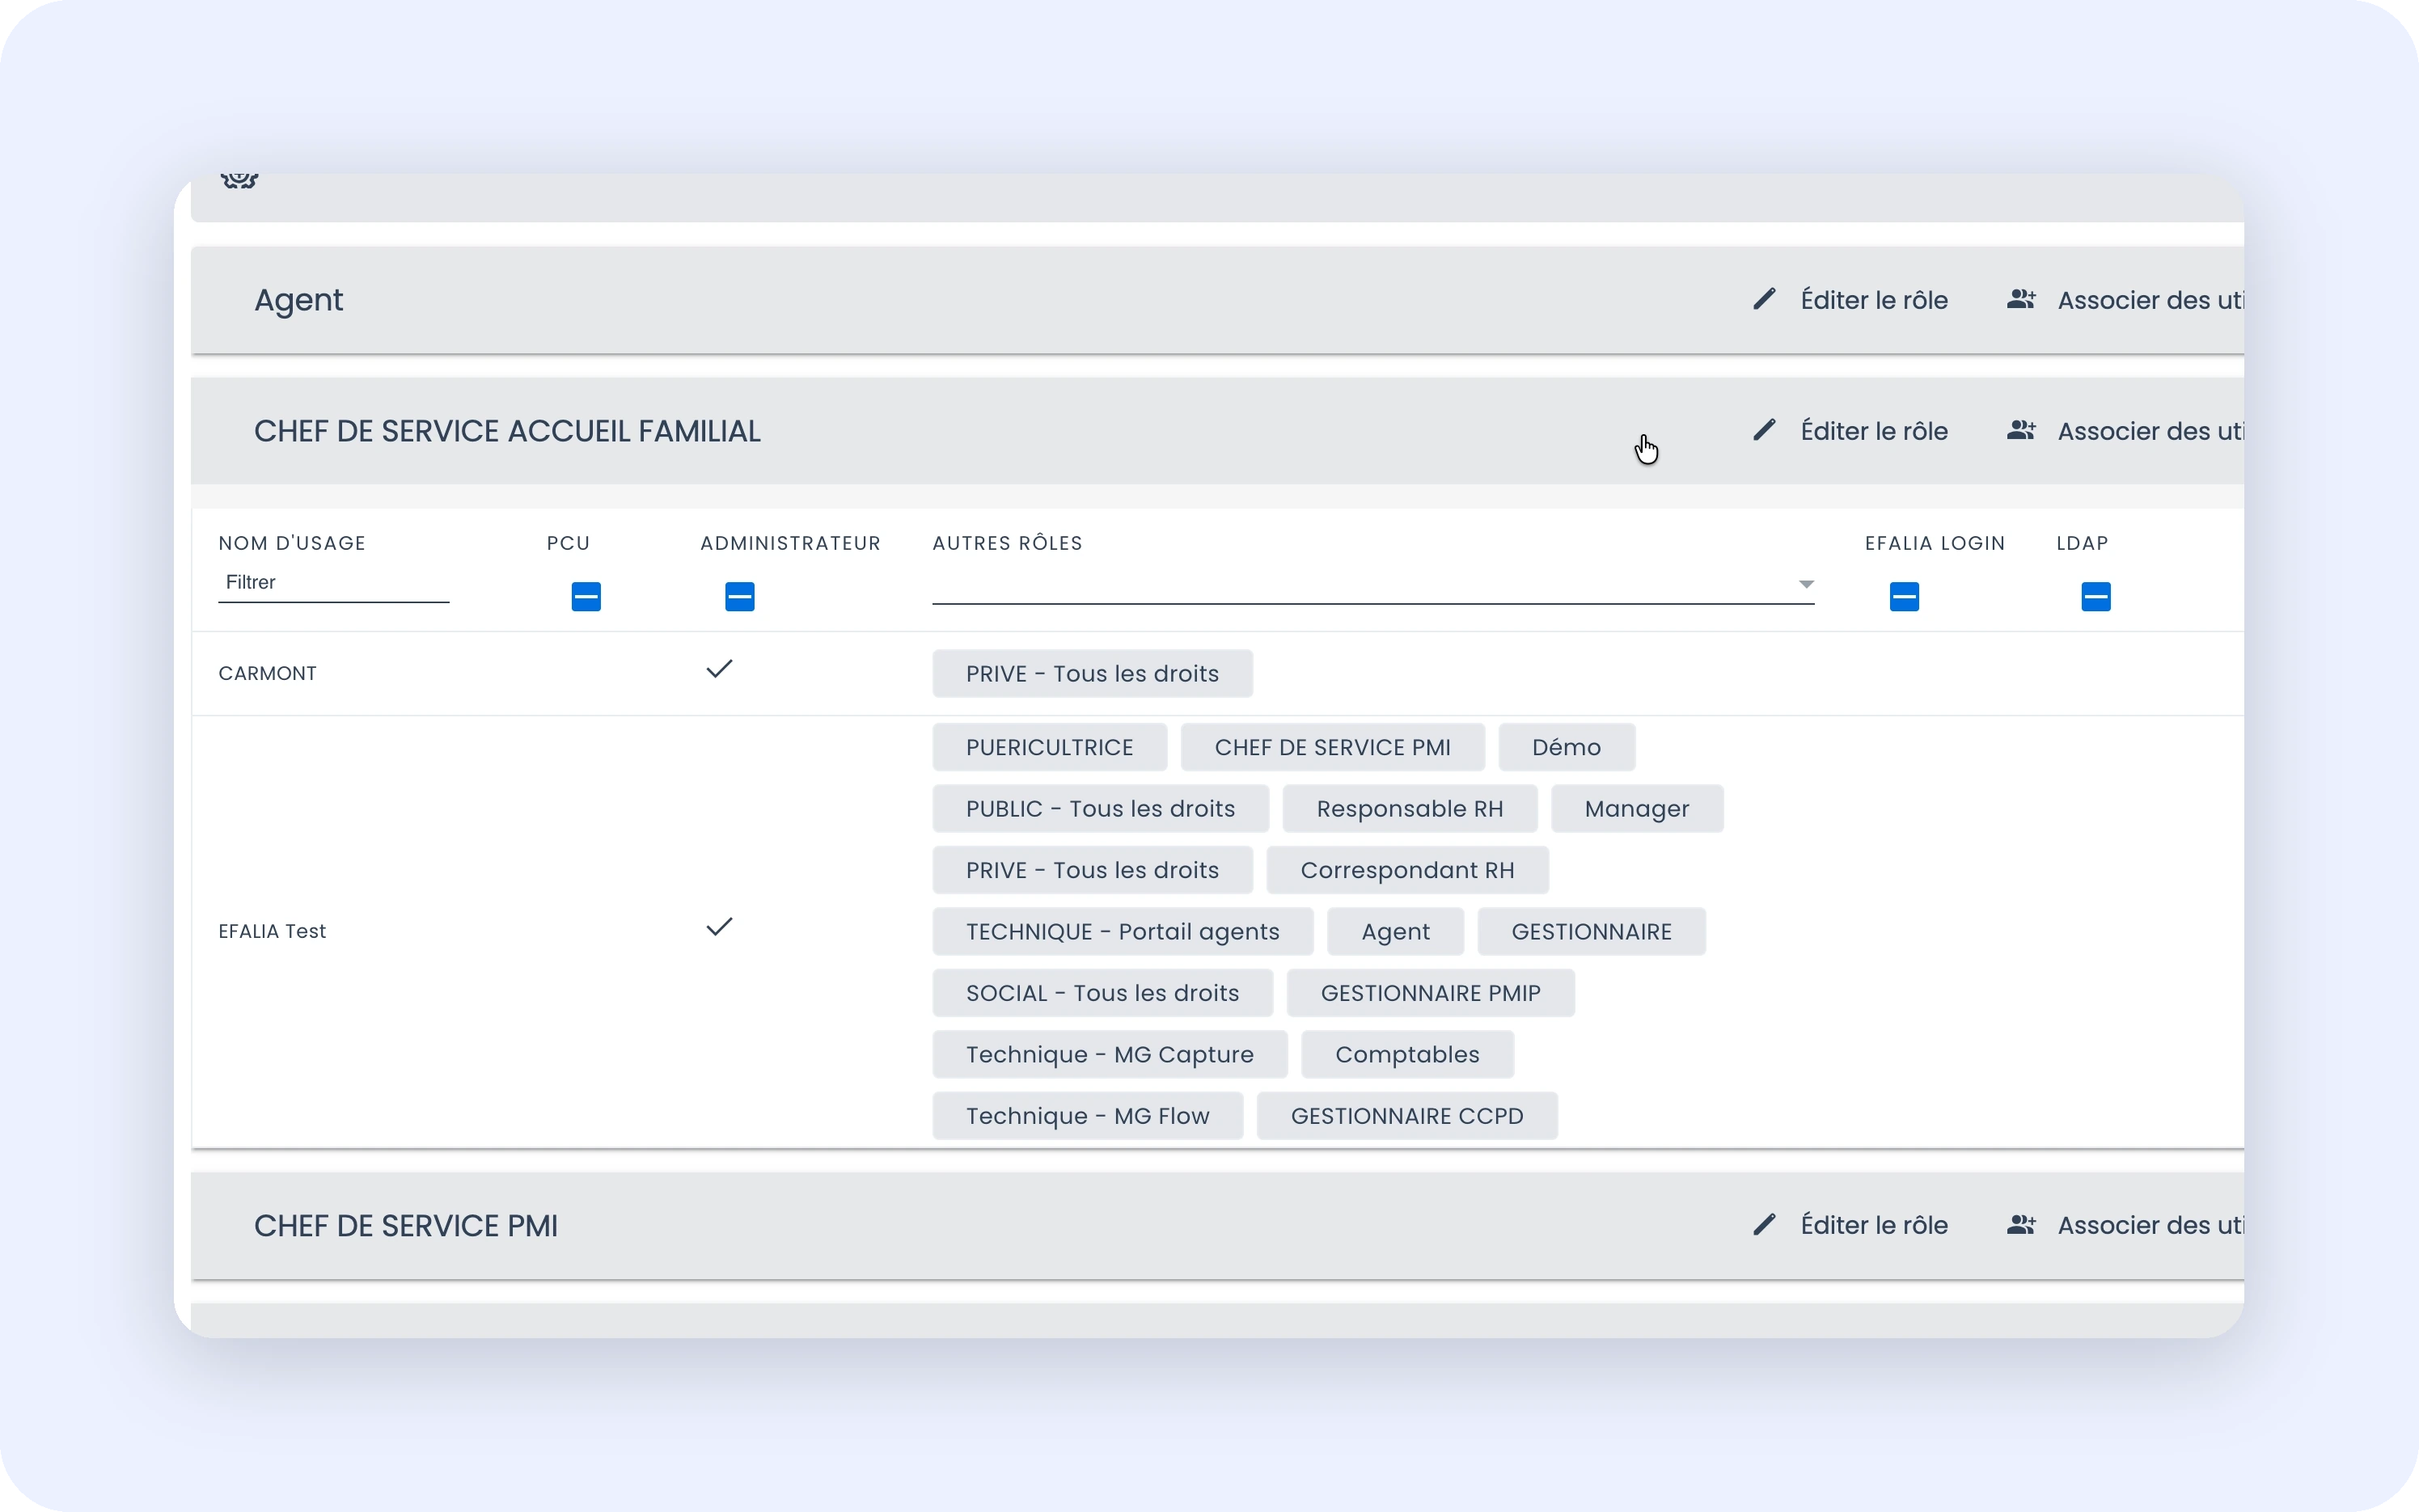Click the NOM D'USAGE Filtrer input field
This screenshot has height=1512, width=2419.
coord(334,583)
